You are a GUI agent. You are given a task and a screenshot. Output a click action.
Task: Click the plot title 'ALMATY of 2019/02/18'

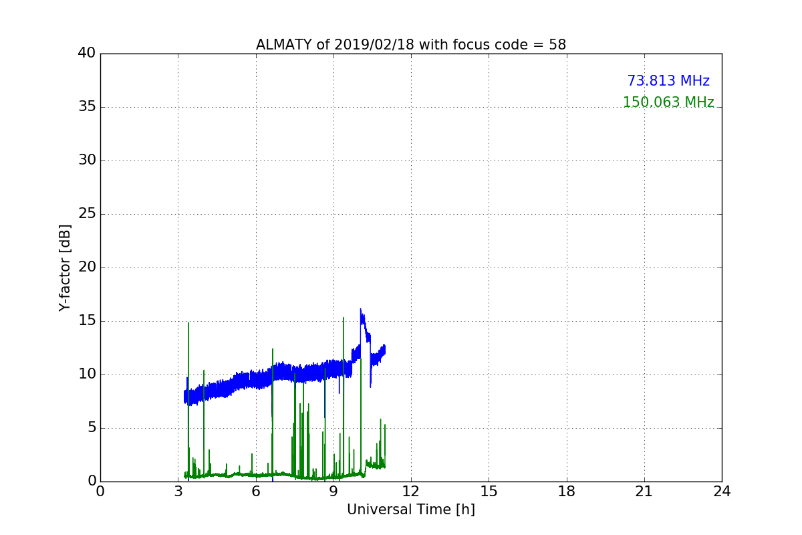click(411, 45)
